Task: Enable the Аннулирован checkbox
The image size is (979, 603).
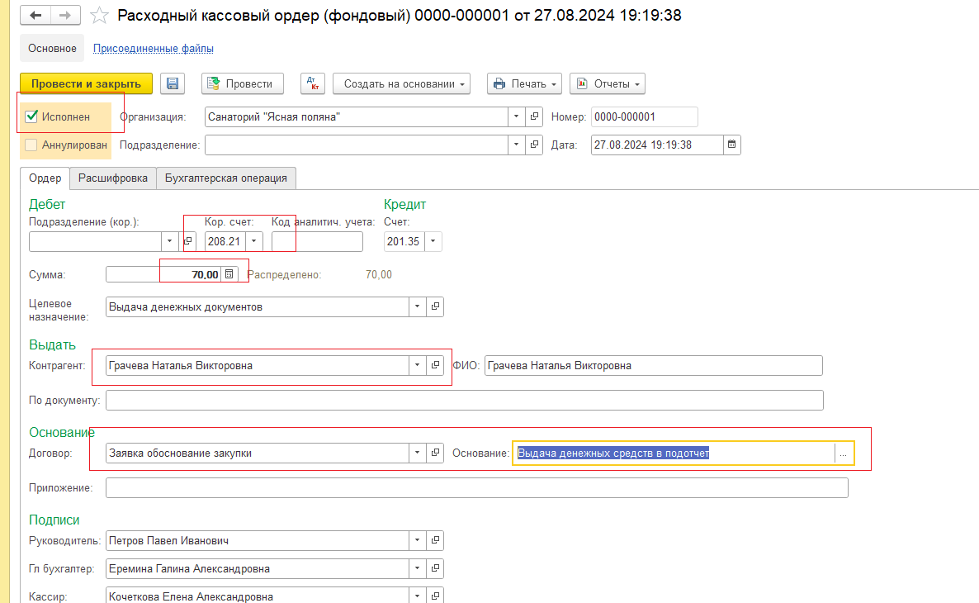Action: (x=31, y=145)
